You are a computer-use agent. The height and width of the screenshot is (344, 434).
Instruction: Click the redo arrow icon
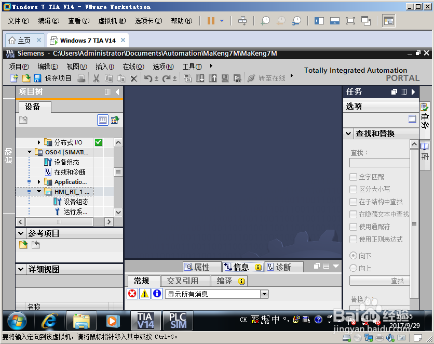(166, 78)
